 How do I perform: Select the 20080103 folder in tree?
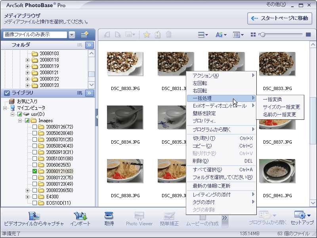click(49, 54)
